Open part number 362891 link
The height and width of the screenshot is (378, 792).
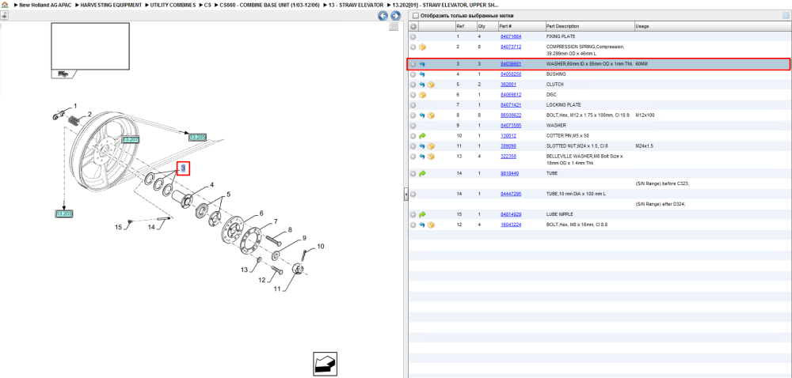(508, 85)
